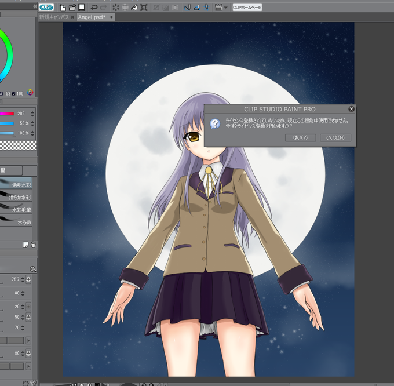
Task: Step the 50 value spinner
Action: [23, 317]
